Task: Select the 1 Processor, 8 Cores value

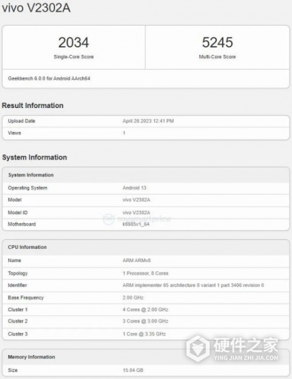Action: coord(145,274)
